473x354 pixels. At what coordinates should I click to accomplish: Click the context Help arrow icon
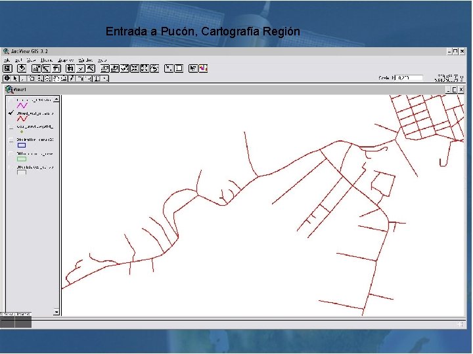point(193,69)
